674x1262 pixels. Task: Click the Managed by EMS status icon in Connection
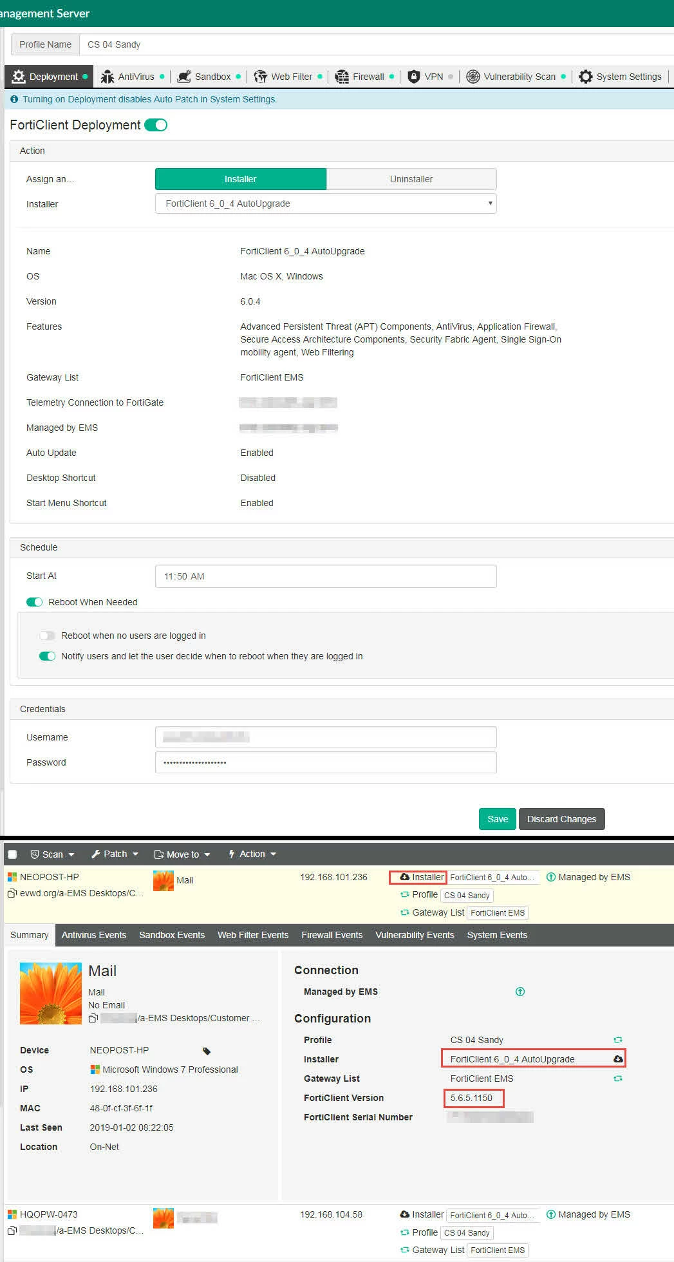point(520,992)
